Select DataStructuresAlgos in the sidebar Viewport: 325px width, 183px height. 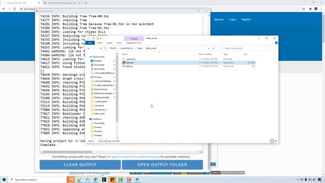(103, 94)
